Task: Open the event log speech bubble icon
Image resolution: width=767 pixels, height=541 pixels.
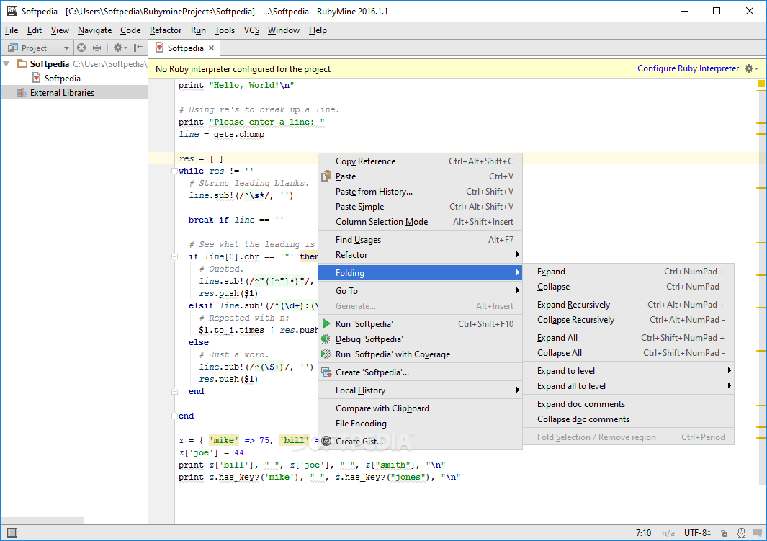Action: 757,532
